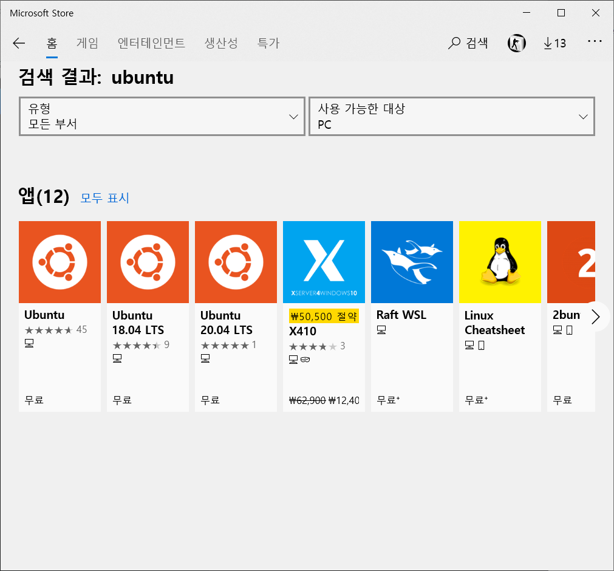Image resolution: width=614 pixels, height=571 pixels.
Task: Open downloads and updates icon
Action: [x=554, y=43]
